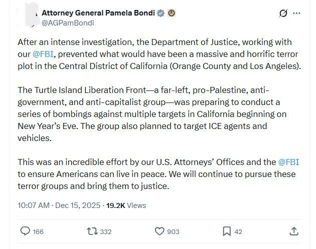
Task: Open the @FBI mention in the last paragraph
Action: (x=288, y=162)
